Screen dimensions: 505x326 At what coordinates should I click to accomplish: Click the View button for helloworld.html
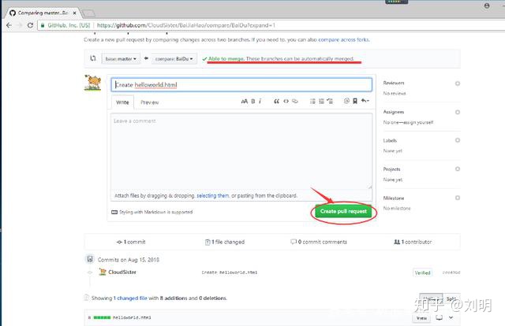[421, 318]
